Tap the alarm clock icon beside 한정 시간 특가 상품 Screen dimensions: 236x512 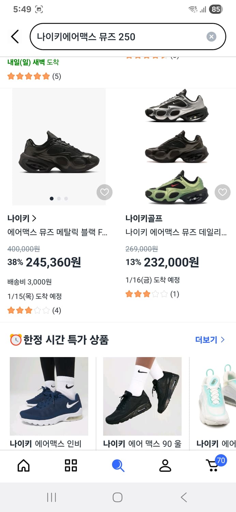[x=14, y=339]
